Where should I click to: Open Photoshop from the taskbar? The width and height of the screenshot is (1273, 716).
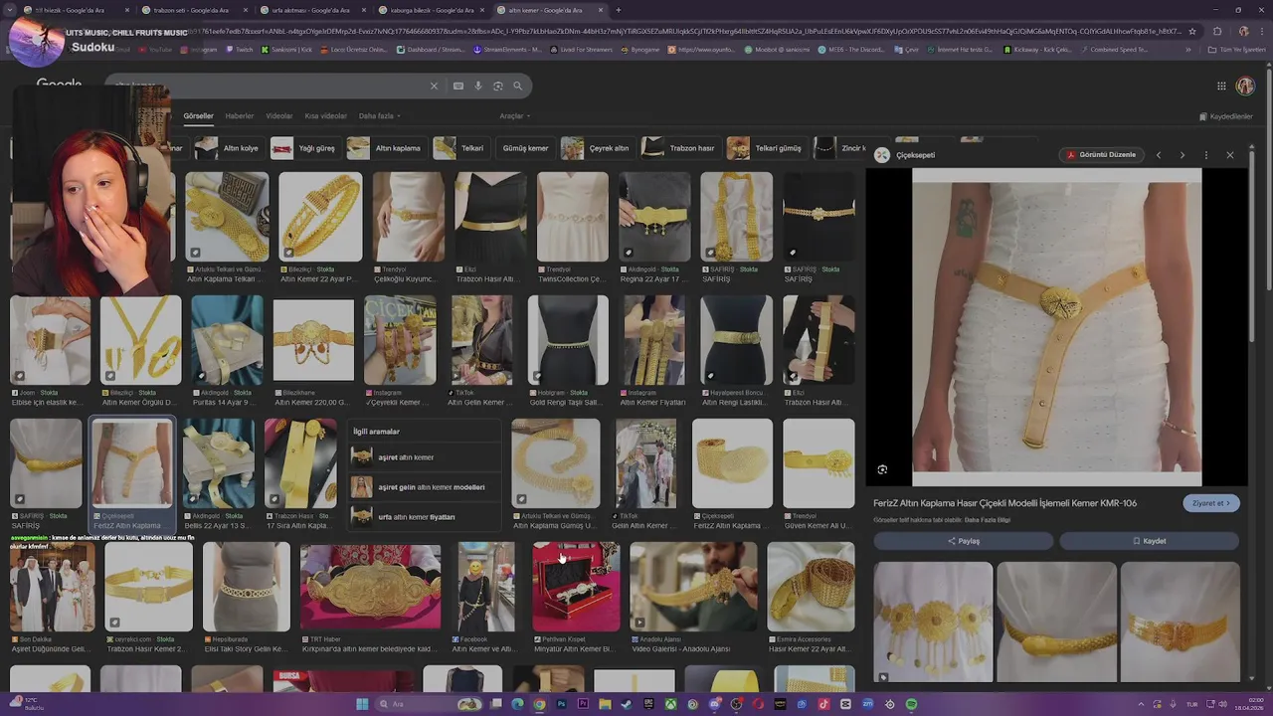561,704
